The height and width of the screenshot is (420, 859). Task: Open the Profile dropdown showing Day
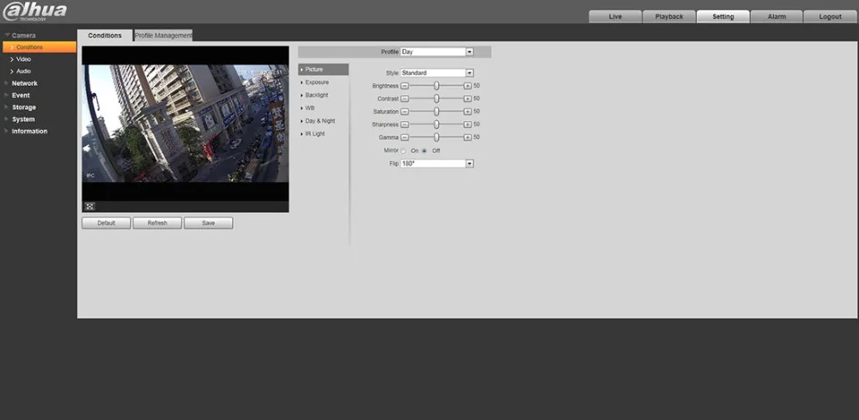point(436,52)
